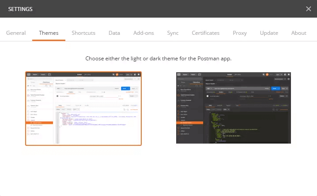This screenshot has width=317, height=196.
Task: Open the Data tab
Action: 114,33
